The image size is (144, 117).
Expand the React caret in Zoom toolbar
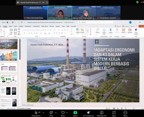tap(67, 113)
